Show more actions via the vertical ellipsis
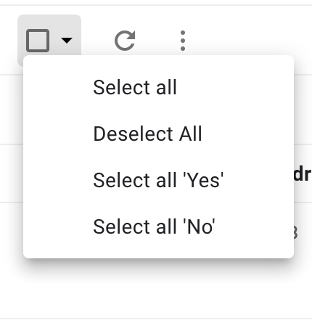 183,41
